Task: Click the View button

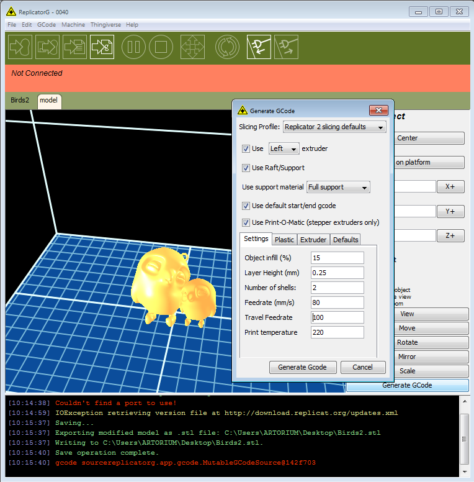Action: point(431,314)
